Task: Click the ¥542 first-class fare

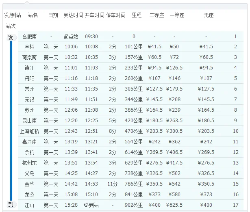Action: point(174,184)
